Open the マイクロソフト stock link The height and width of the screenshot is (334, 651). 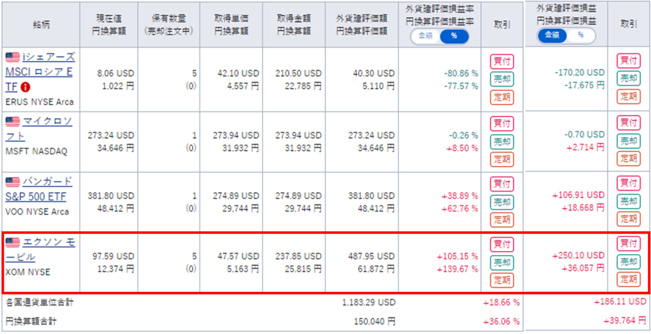point(39,129)
